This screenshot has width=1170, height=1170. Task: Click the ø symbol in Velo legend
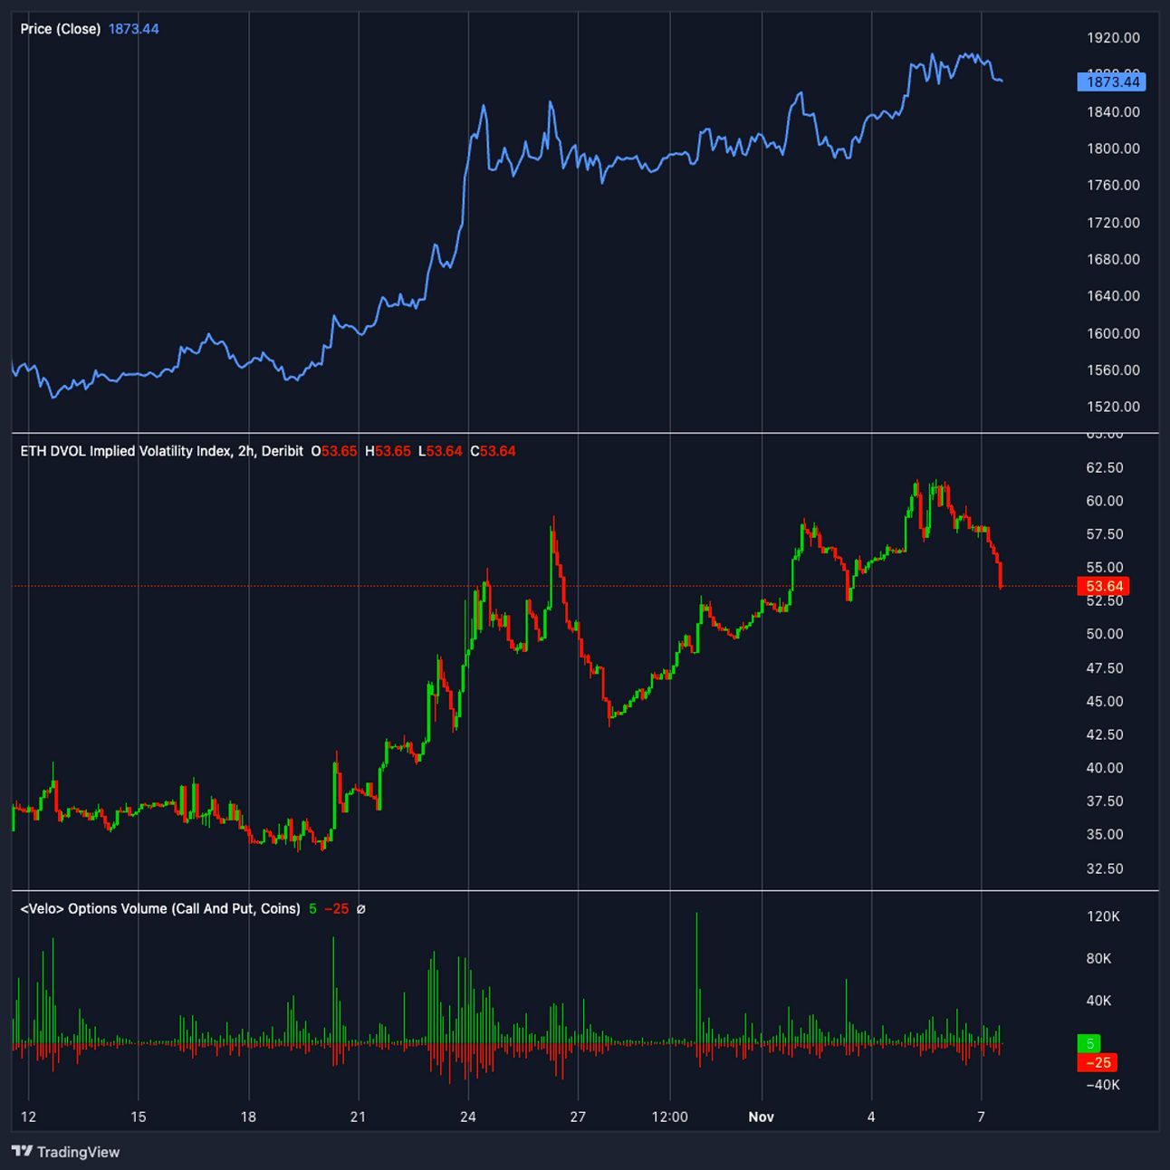pos(360,908)
